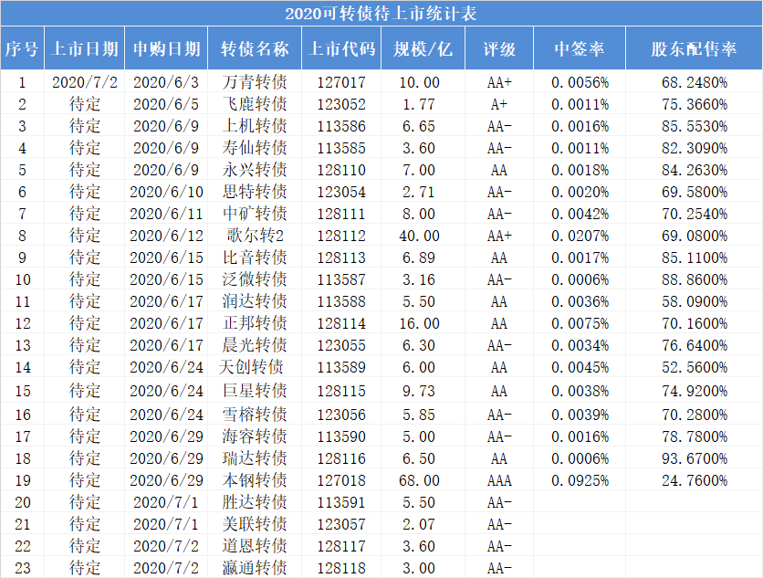The image size is (763, 578).
Task: Click the placement rate 78.7800%
Action: pyautogui.click(x=695, y=436)
